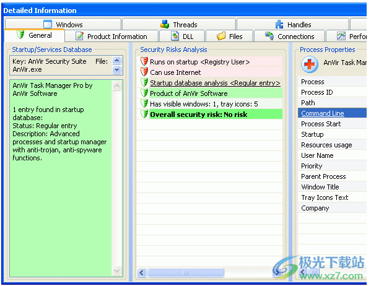Click the General tab shield icon
The height and width of the screenshot is (286, 371).
pyautogui.click(x=20, y=35)
